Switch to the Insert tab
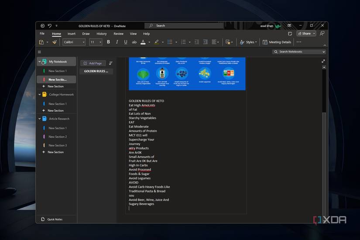This screenshot has width=360, height=240. click(72, 34)
